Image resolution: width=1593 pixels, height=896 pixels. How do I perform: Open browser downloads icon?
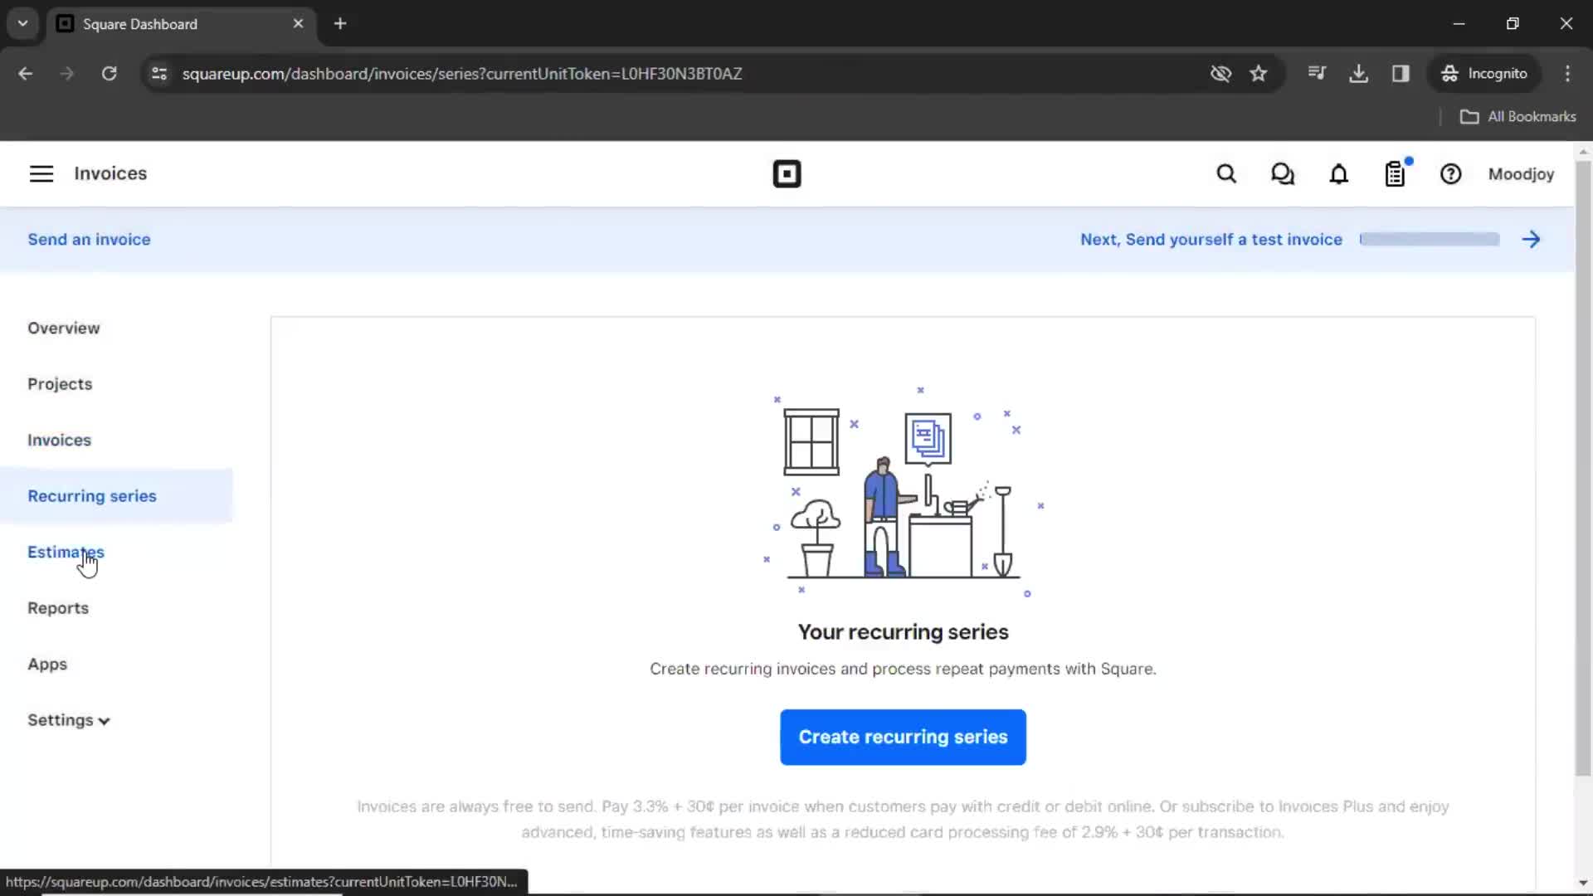click(1358, 74)
